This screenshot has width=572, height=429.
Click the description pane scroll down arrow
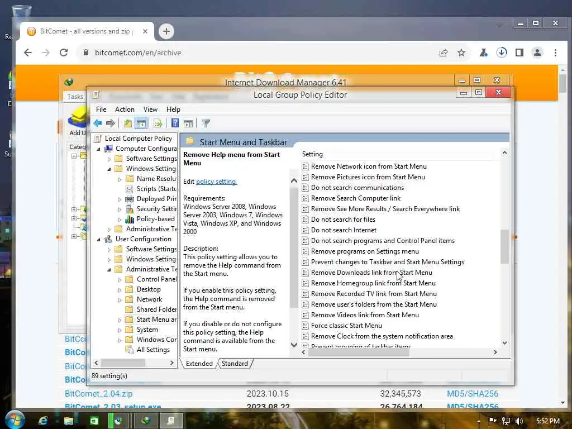point(294,345)
